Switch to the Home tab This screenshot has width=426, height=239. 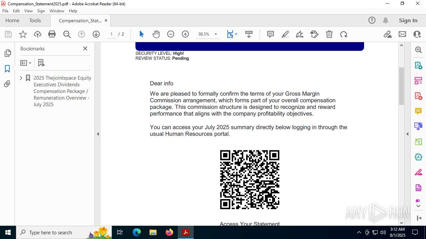pos(12,20)
